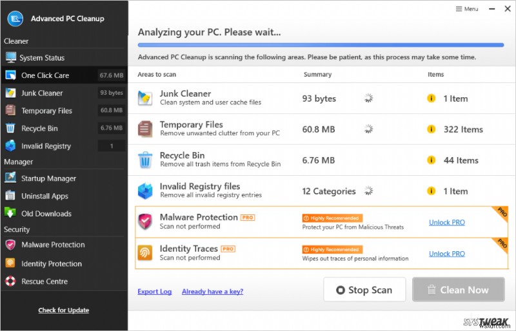Click the Uninstall Apps icon
Screen dimensions: 516x331
click(10, 196)
